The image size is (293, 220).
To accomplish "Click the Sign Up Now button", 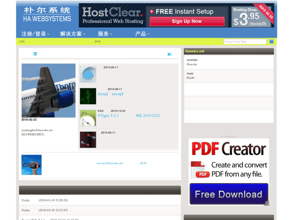I will pyautogui.click(x=187, y=21).
